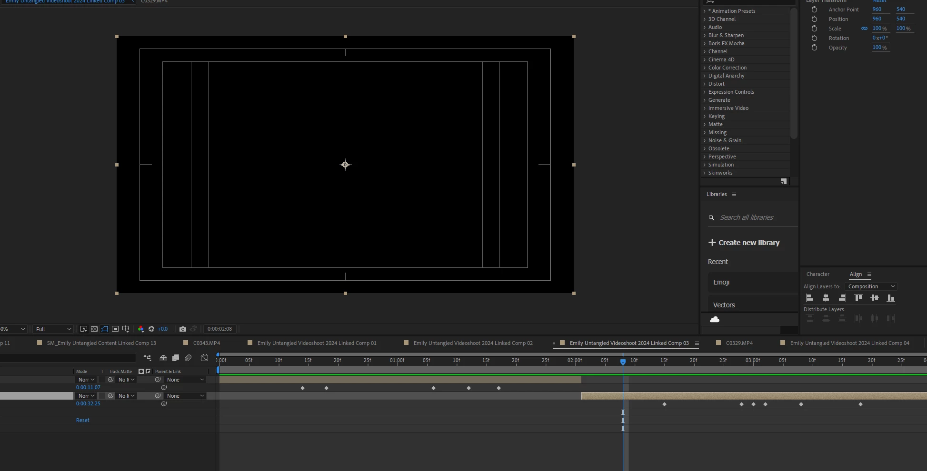Open second layer's Norr blend mode dropdown
927x471 pixels.
coord(86,396)
